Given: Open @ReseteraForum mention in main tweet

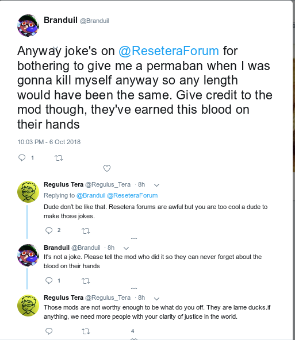Looking at the screenshot, I should (x=168, y=51).
